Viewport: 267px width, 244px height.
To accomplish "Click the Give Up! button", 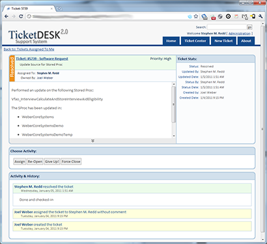I will 52,162.
